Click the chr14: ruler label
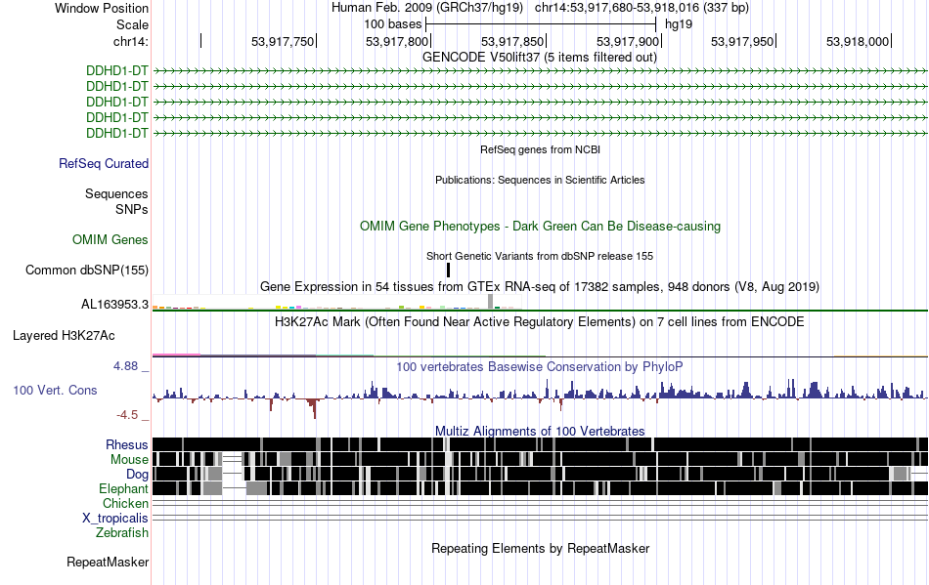 pos(130,41)
